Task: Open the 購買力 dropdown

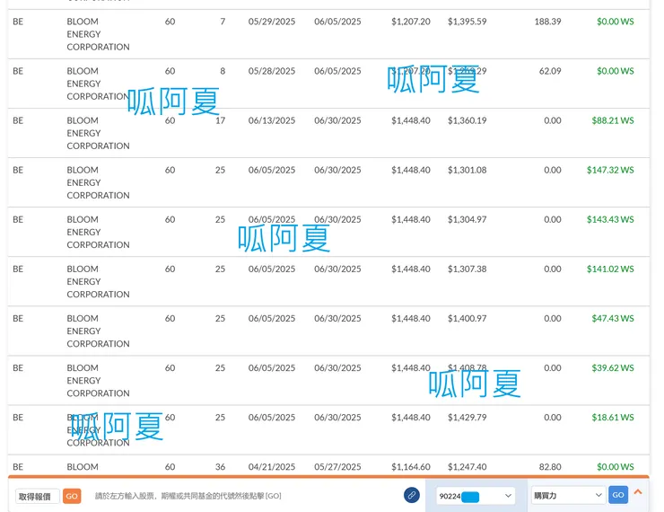Action: coord(567,495)
